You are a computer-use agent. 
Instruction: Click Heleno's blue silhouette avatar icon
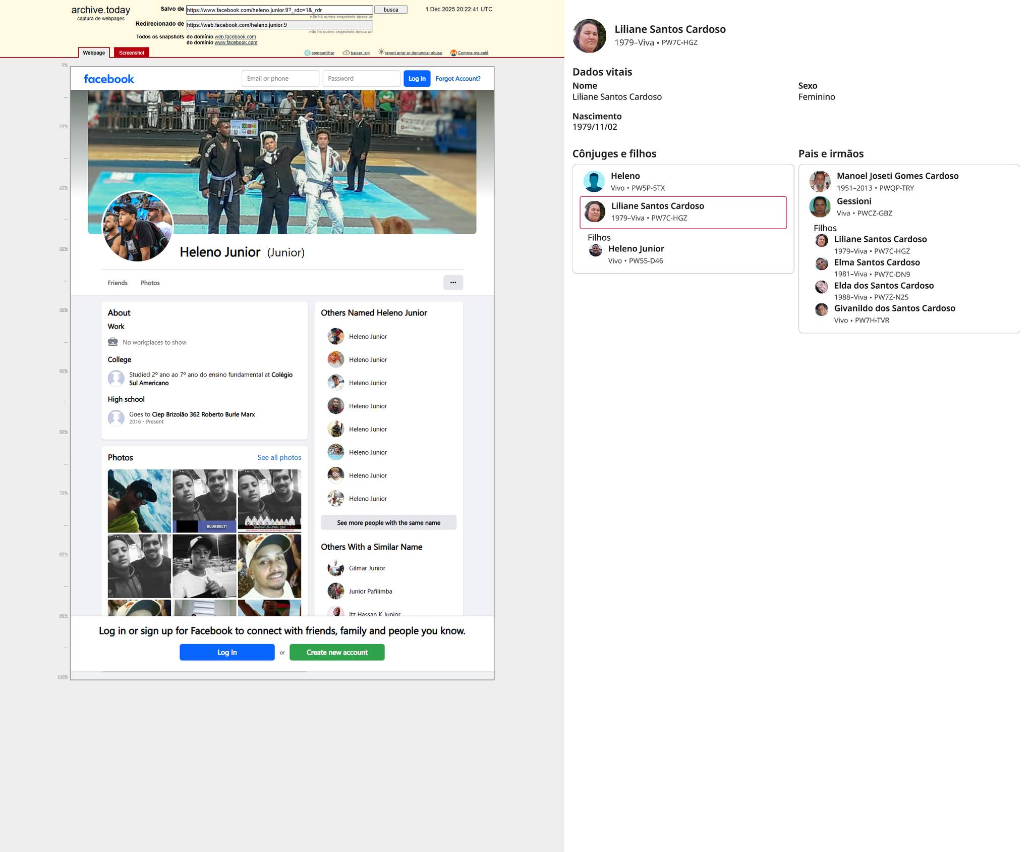(x=594, y=182)
